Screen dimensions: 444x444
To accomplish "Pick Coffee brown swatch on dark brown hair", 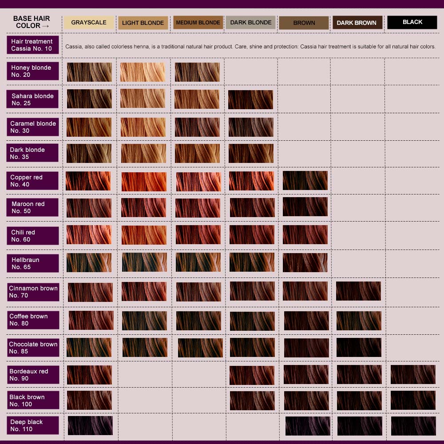I will [x=359, y=321].
